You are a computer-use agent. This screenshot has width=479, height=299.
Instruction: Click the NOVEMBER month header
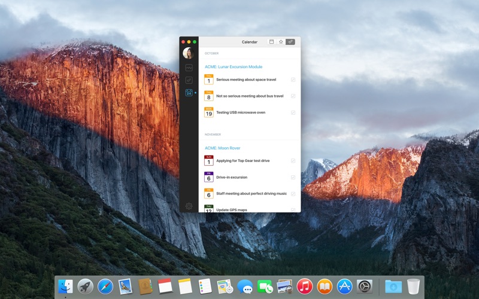coord(213,135)
